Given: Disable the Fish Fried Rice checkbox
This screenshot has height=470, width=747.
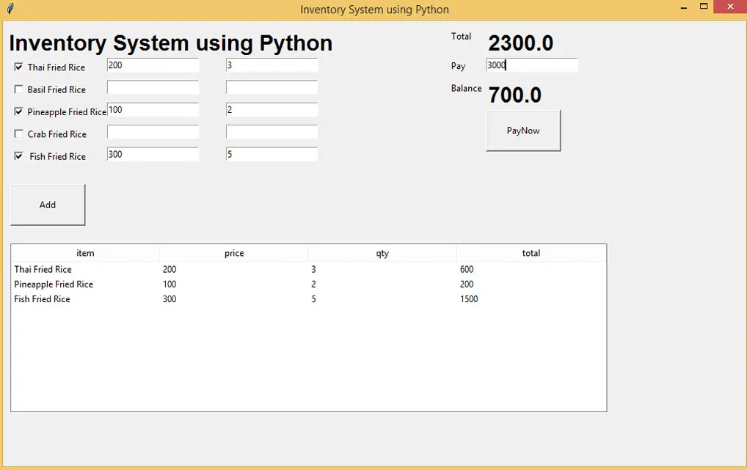Looking at the screenshot, I should 17,155.
